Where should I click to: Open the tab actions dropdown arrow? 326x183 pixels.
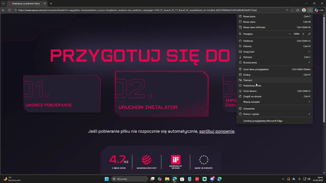[3, 3]
